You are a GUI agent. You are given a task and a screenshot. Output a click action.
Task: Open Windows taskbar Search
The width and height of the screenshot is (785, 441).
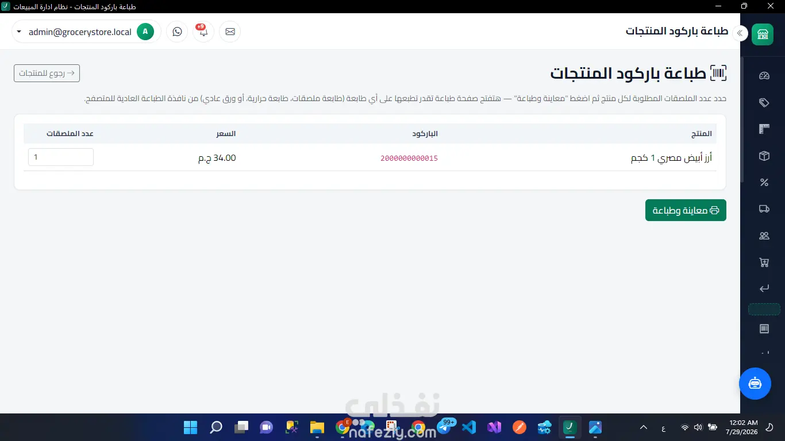point(216,427)
